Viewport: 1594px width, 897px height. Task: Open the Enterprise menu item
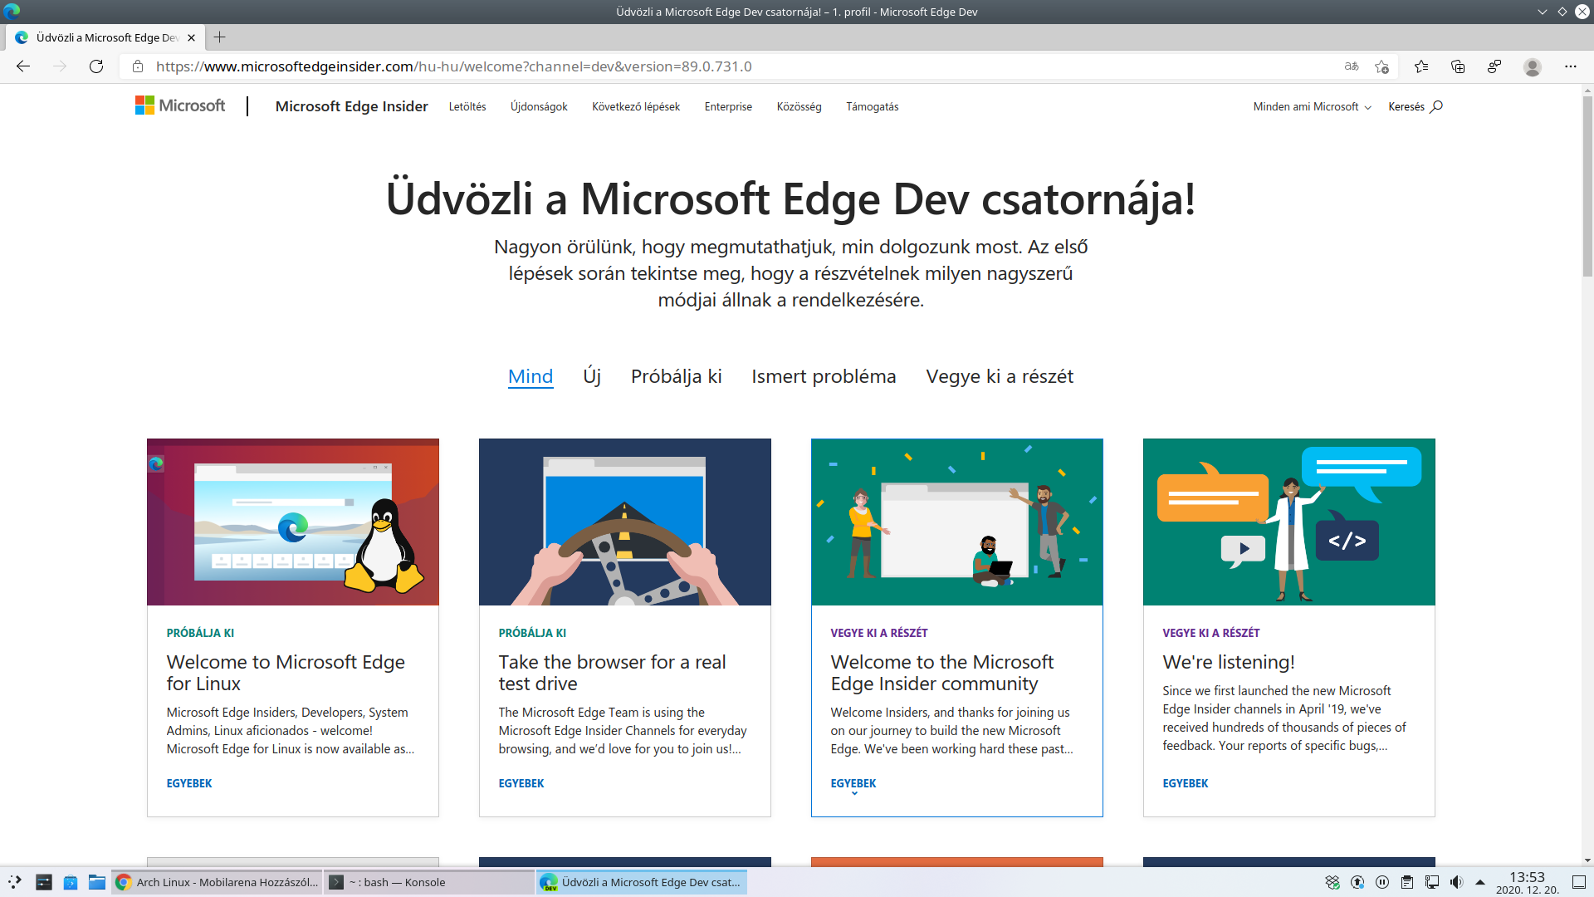pyautogui.click(x=728, y=106)
